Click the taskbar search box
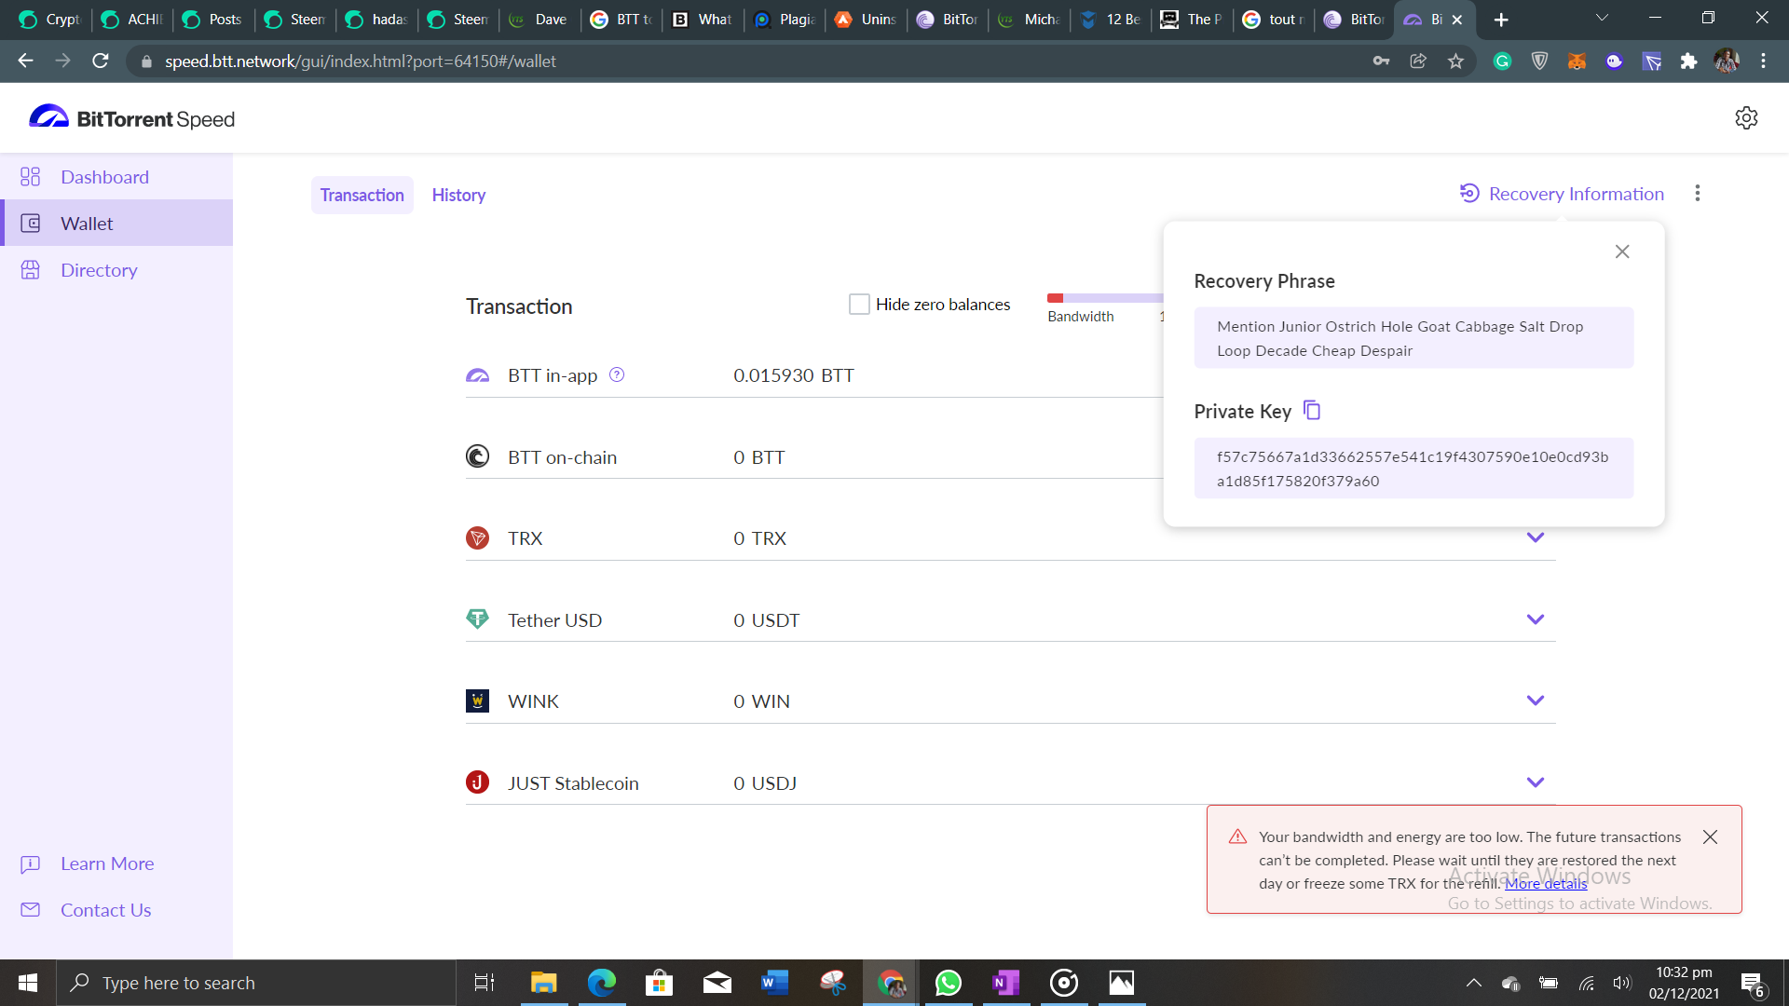 click(x=256, y=983)
